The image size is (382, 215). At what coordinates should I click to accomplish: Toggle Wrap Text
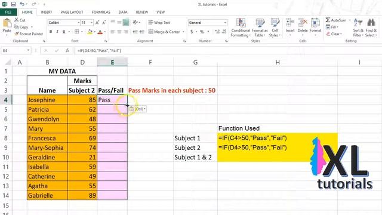click(159, 23)
